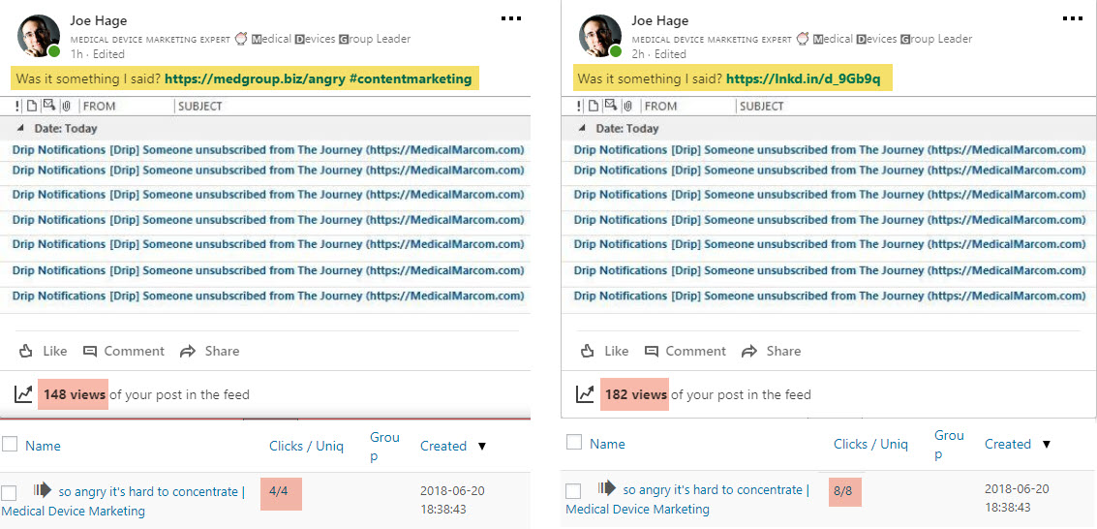Click redirect arrow icon in left table row
Image resolution: width=1097 pixels, height=529 pixels.
(42, 490)
